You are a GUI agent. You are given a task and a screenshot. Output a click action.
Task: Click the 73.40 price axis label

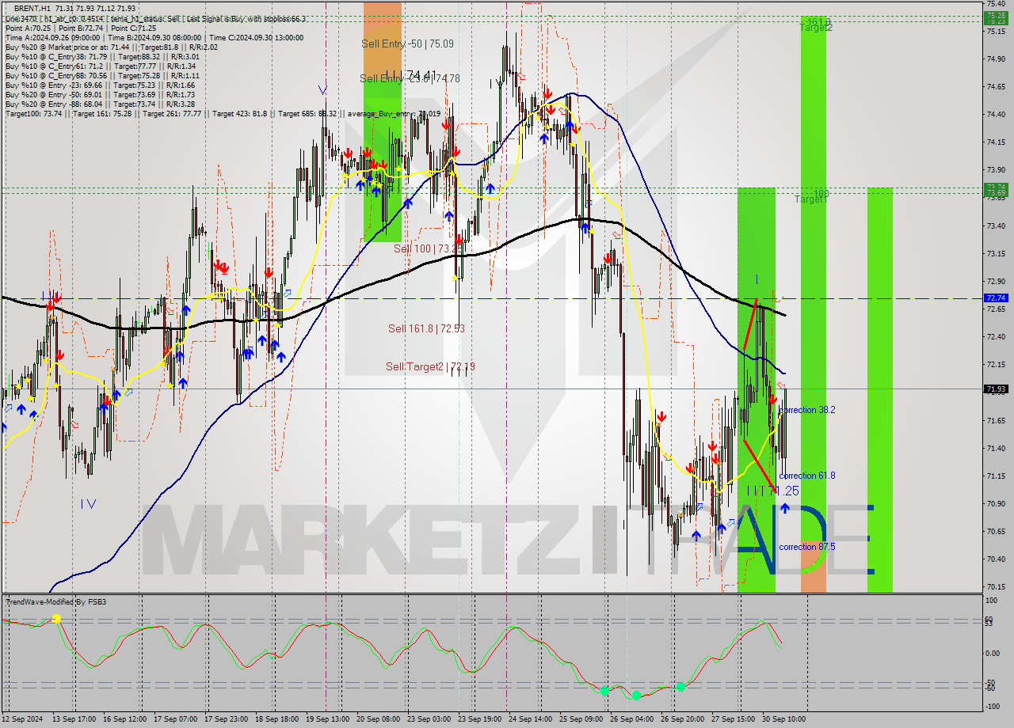click(997, 226)
